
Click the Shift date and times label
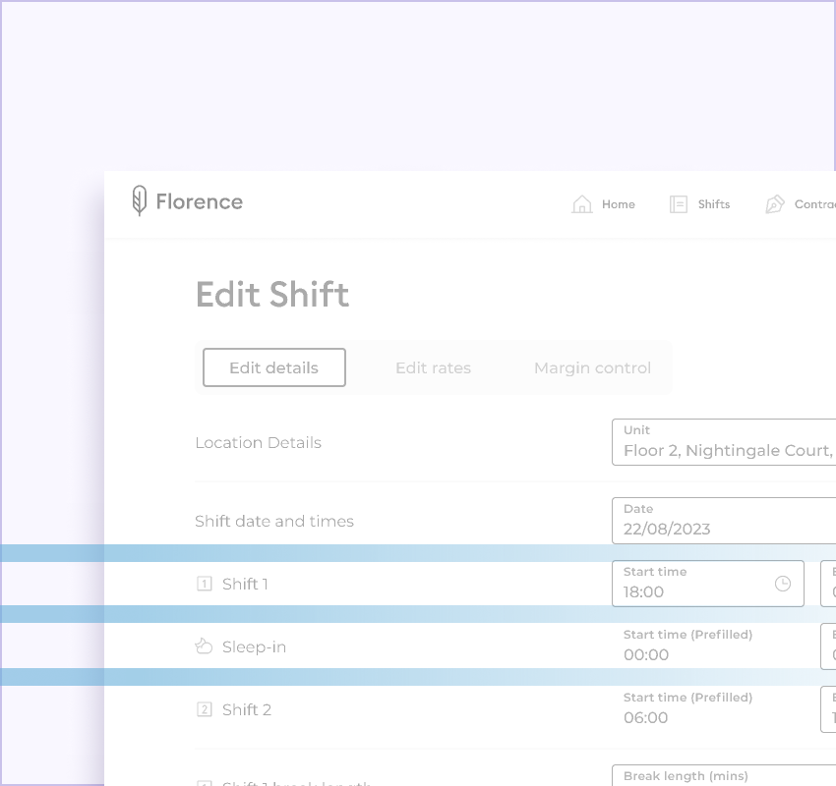click(274, 521)
